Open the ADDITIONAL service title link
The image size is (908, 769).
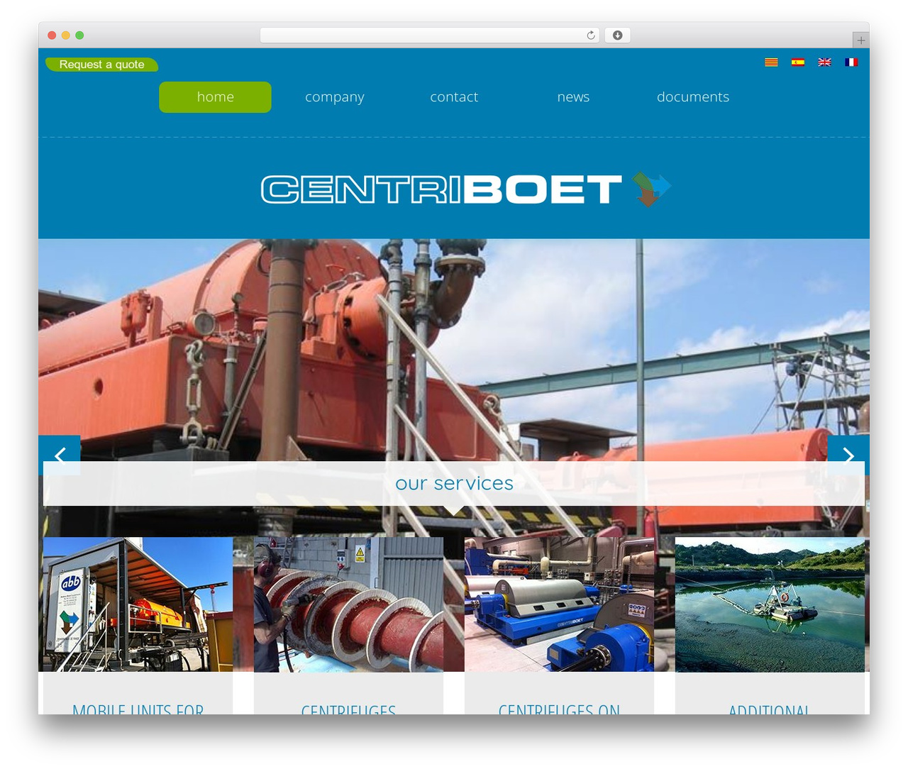pos(770,709)
